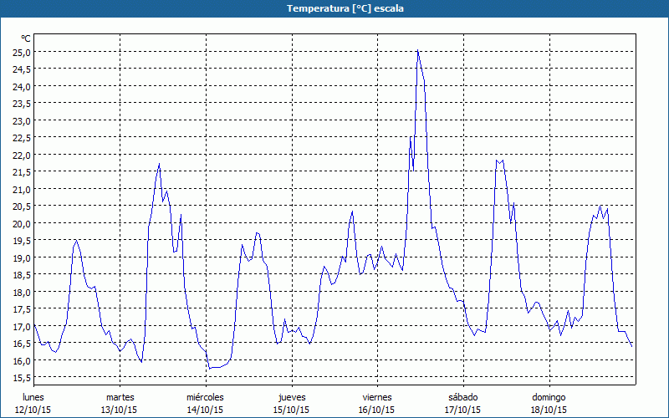Click the lowest curve point at miércoles gridline
This screenshot has height=418, width=669.
(x=209, y=368)
